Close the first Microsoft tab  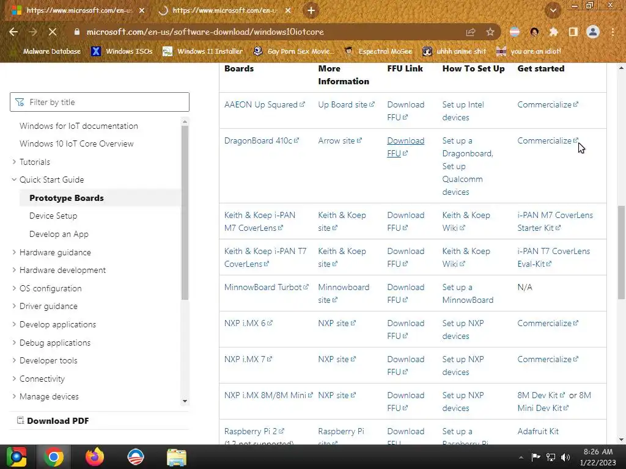142,10
